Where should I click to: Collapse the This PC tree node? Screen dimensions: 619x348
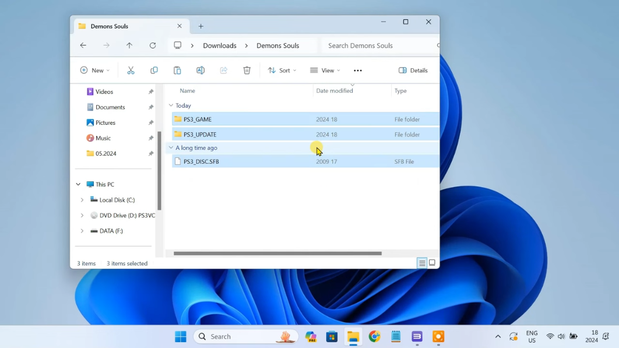[x=78, y=184]
